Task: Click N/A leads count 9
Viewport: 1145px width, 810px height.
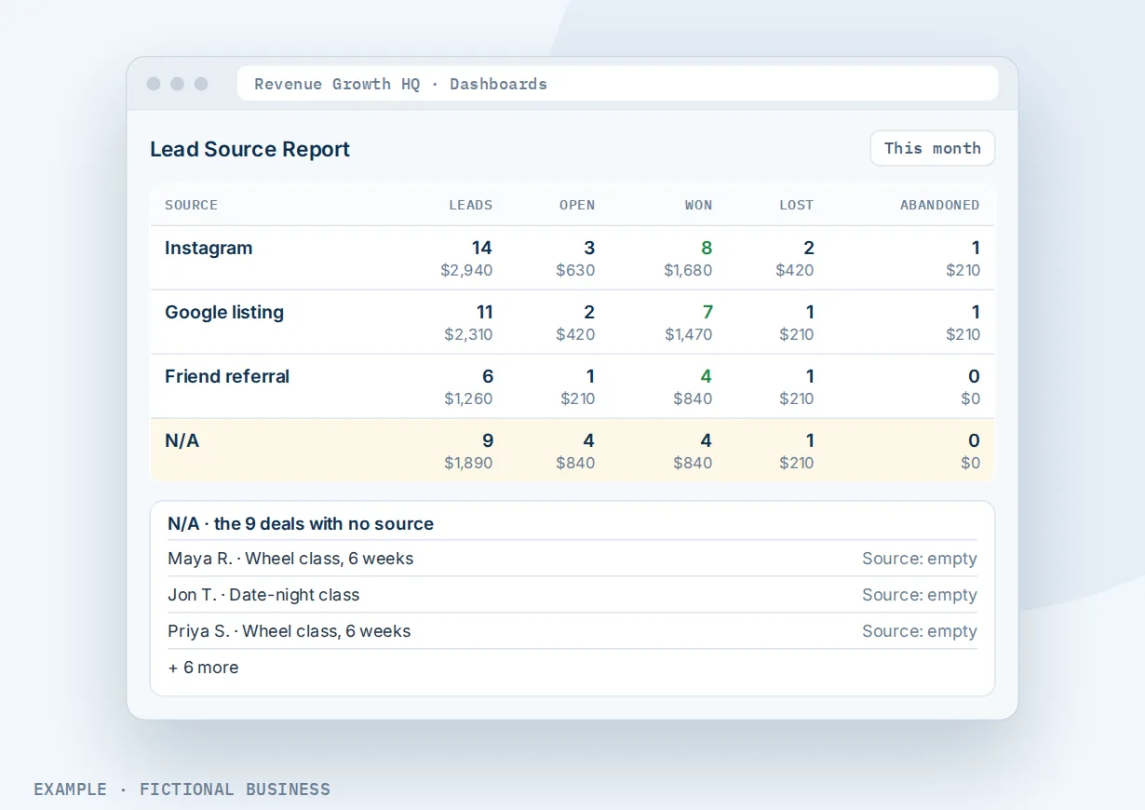Action: [x=488, y=440]
